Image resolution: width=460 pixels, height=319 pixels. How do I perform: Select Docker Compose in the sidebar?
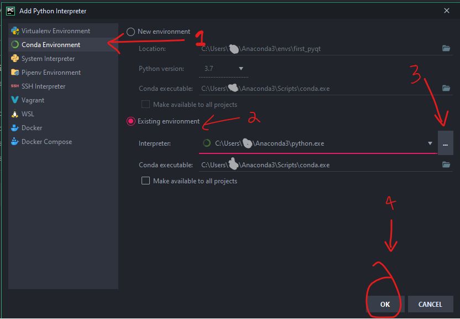pyautogui.click(x=63, y=142)
